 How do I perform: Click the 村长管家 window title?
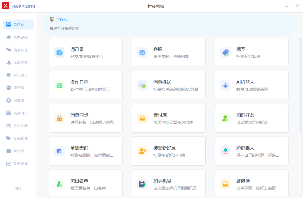(156, 7)
